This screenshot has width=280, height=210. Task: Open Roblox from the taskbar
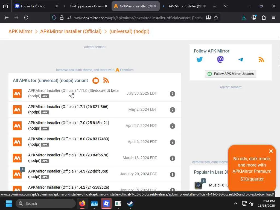coord(106,203)
